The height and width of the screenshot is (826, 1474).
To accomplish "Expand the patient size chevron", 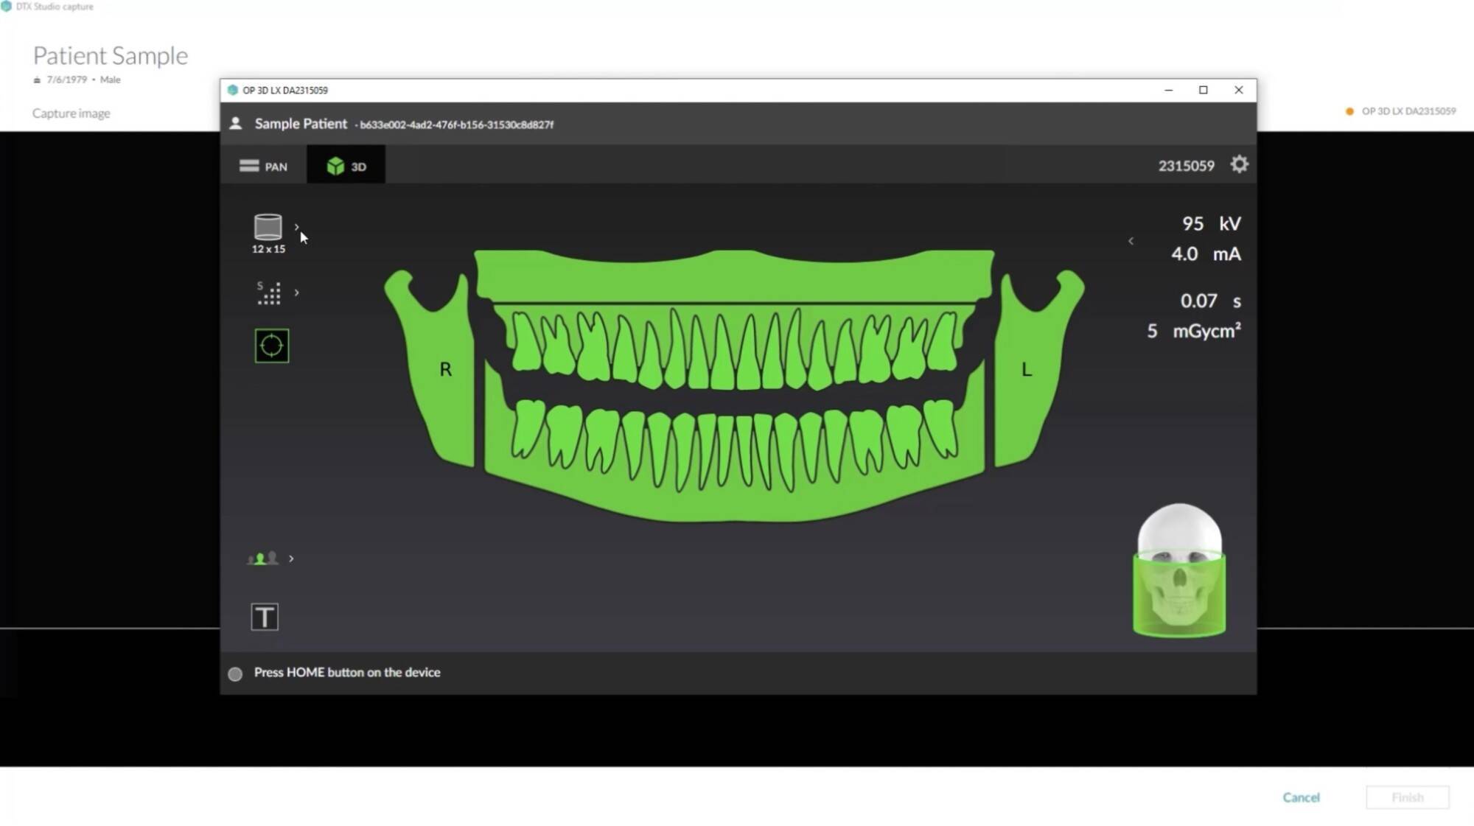I will tap(292, 559).
